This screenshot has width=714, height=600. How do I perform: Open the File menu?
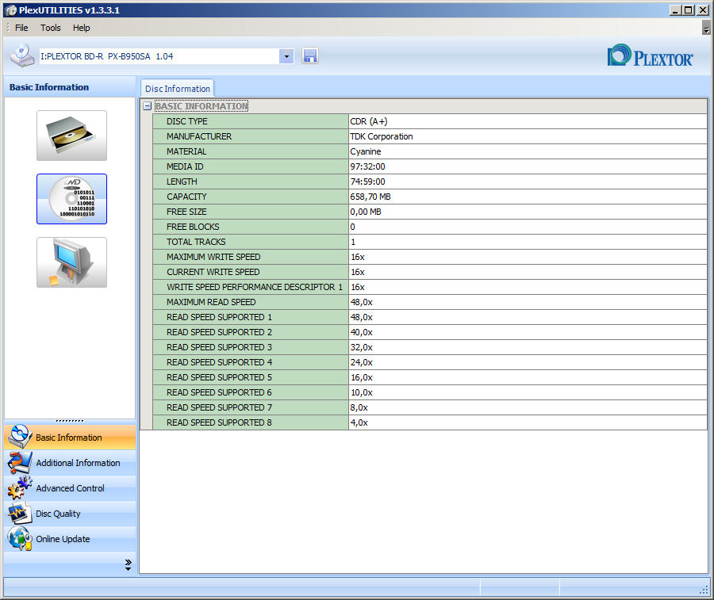click(21, 28)
